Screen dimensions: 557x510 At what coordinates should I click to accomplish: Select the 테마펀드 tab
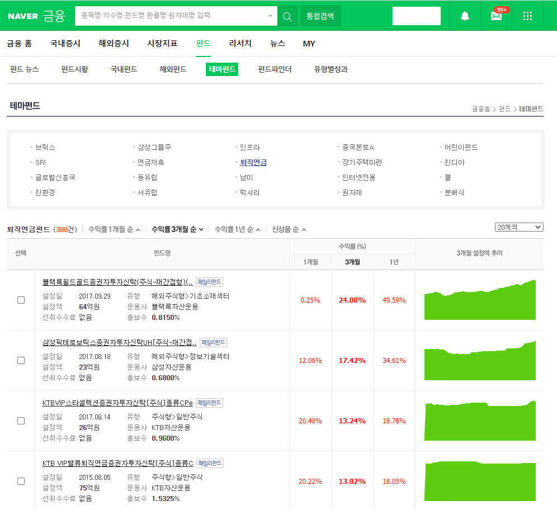point(222,69)
